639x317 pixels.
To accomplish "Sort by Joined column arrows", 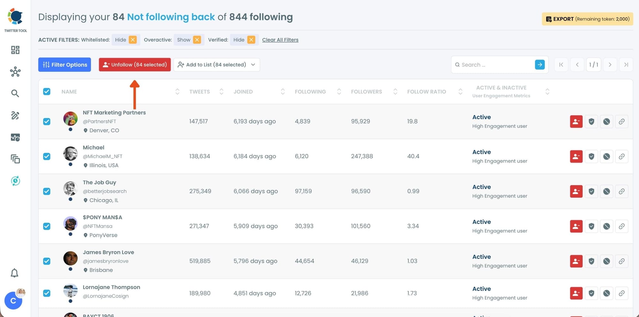I will click(x=283, y=92).
